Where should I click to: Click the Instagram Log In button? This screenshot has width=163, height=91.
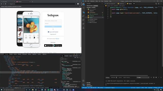(53, 27)
